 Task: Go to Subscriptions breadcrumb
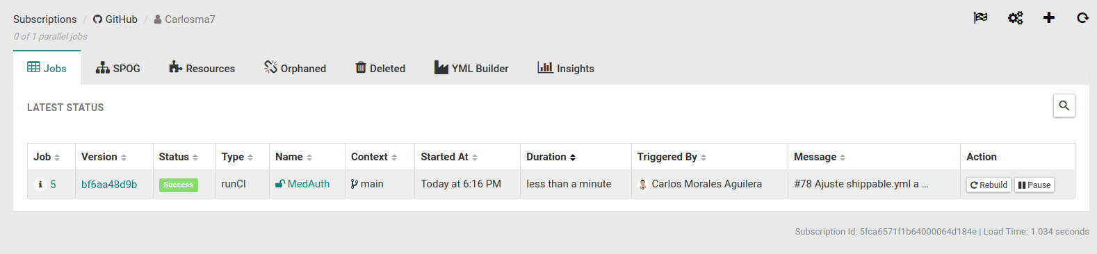45,19
